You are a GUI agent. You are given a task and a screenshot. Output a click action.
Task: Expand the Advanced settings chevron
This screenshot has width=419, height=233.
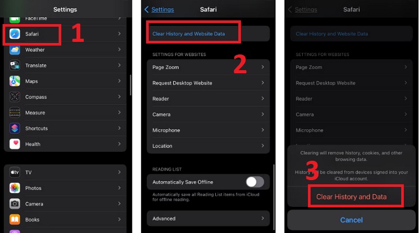pyautogui.click(x=262, y=218)
